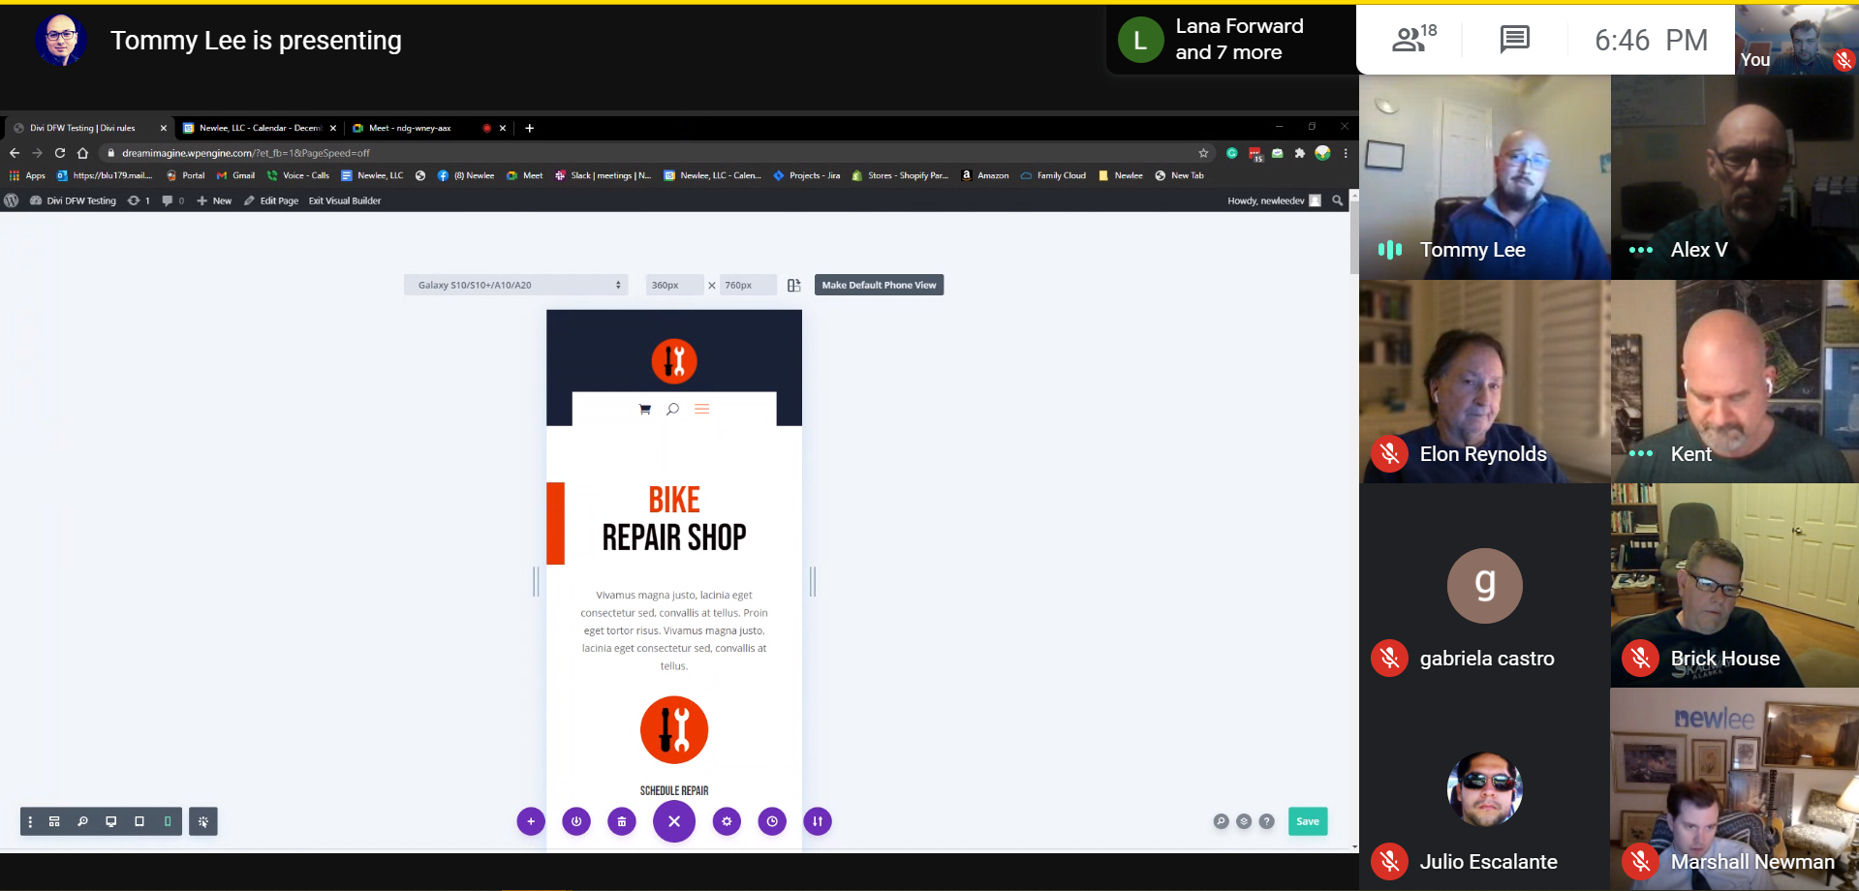Viewport: 1859px width, 891px height.
Task: Swap width and height orientation icon
Action: coord(794,285)
